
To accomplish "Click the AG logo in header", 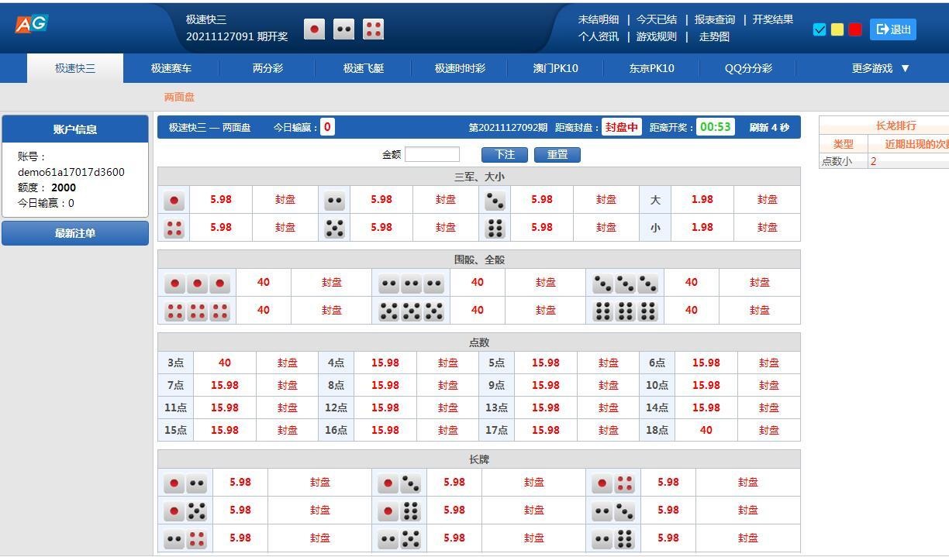I will click(31, 24).
